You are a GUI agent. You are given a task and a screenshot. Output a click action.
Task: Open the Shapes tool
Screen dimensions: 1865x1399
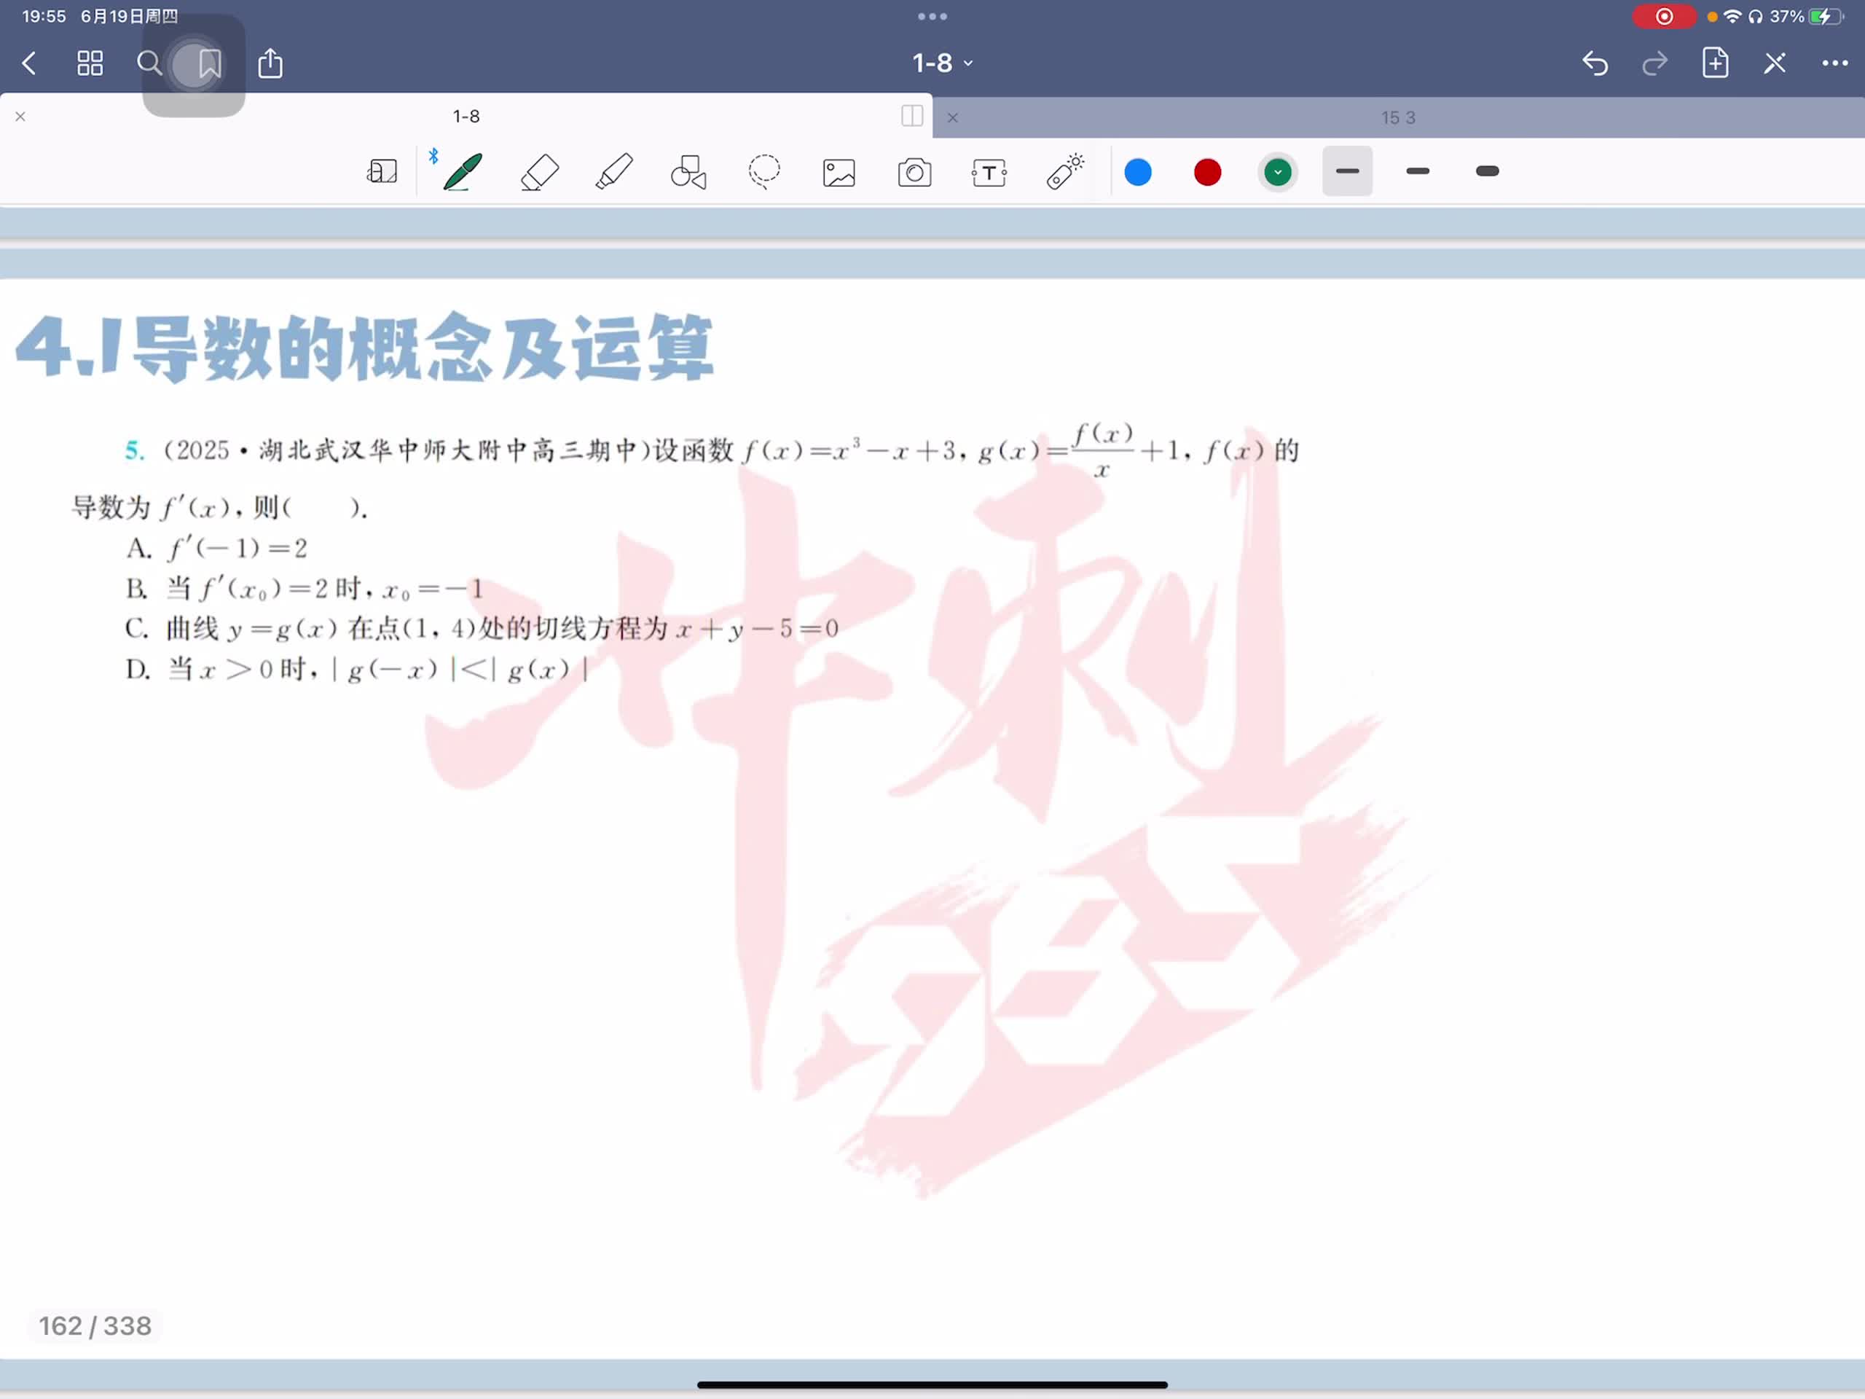click(689, 172)
